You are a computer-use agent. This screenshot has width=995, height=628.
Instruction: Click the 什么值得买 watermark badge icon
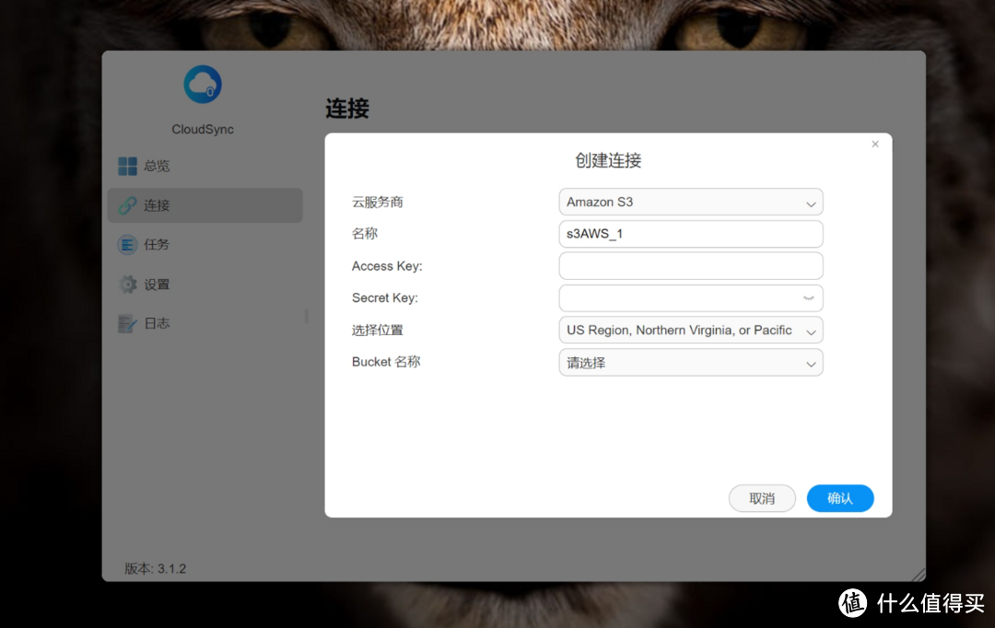852,602
